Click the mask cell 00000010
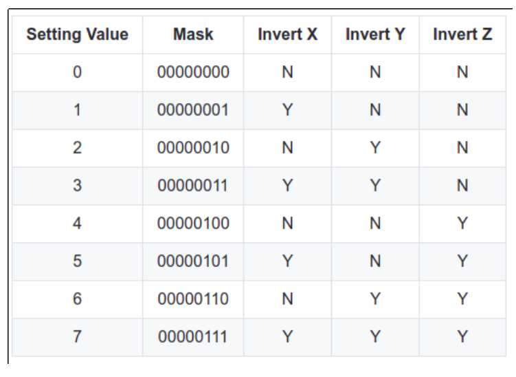 pyautogui.click(x=193, y=149)
